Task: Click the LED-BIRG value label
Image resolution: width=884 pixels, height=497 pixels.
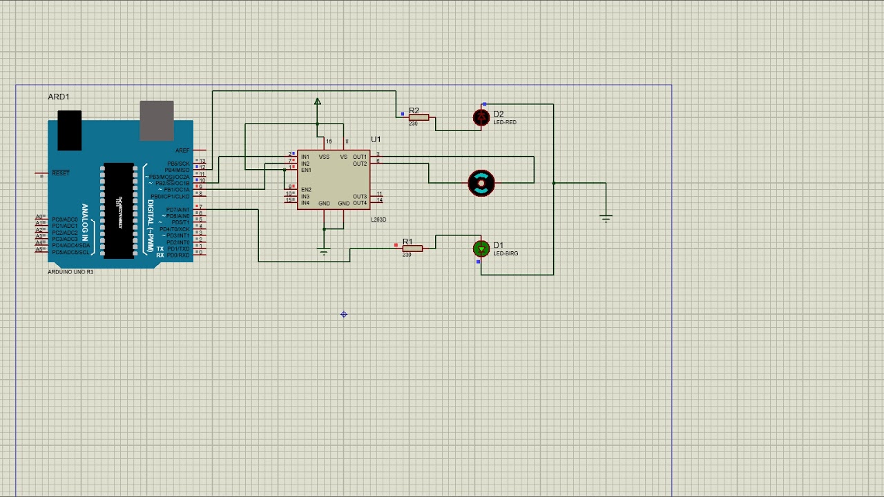Action: [506, 253]
